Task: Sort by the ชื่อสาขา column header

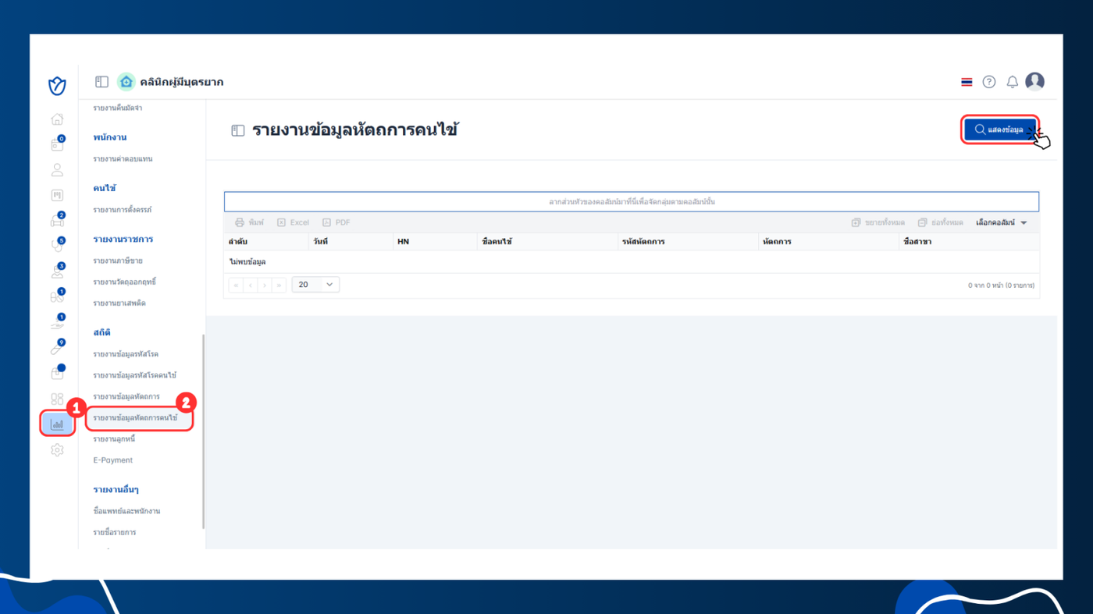Action: (969, 242)
